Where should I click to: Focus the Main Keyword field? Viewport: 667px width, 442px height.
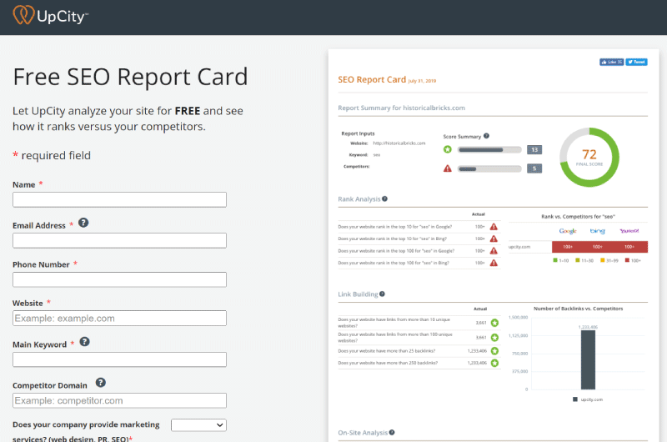pos(119,359)
